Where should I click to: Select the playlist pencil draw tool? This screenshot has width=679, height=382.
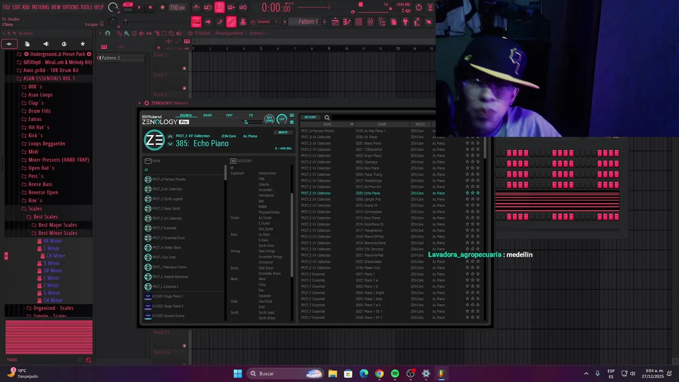119,33
